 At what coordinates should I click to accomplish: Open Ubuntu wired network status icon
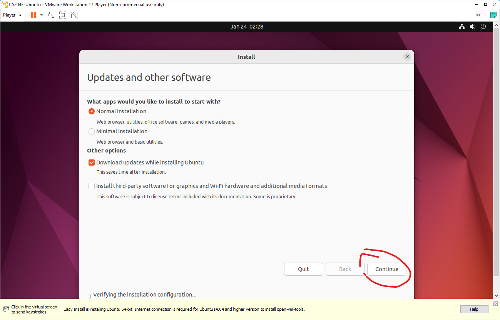462,27
